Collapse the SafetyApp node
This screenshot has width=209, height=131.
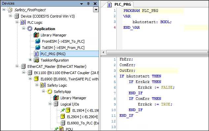pyautogui.click(x=43, y=91)
